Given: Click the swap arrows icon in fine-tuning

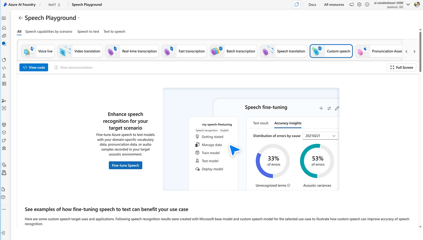Looking at the screenshot, I should point(329,108).
